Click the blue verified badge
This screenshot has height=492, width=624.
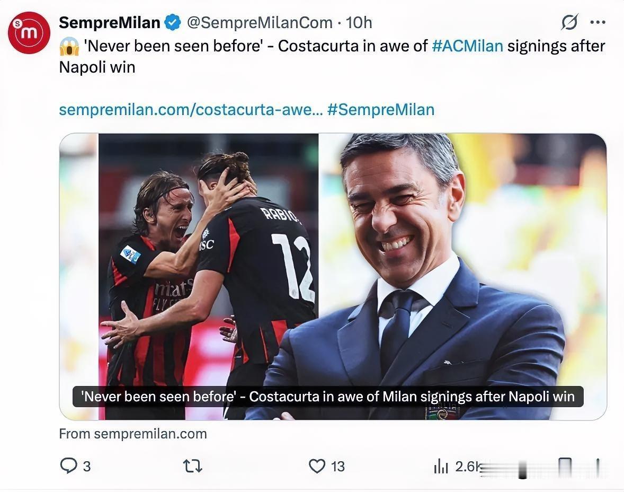coord(173,22)
